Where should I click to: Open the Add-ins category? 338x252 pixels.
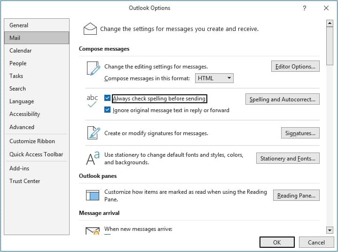pyautogui.click(x=37, y=168)
